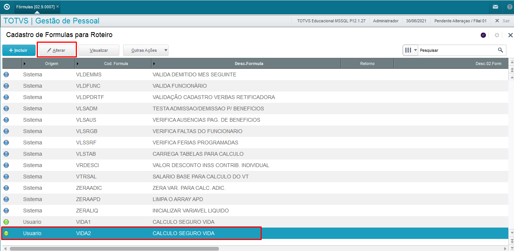This screenshot has height=251, width=514.
Task: Click the purple round icon near settings gear
Action: [x=483, y=35]
